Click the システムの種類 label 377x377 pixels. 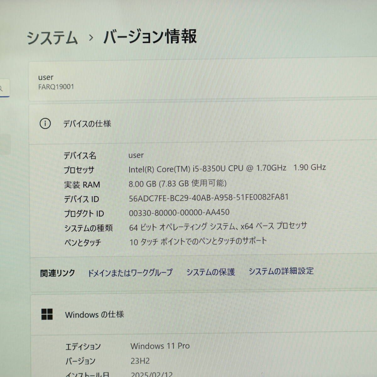(x=88, y=228)
